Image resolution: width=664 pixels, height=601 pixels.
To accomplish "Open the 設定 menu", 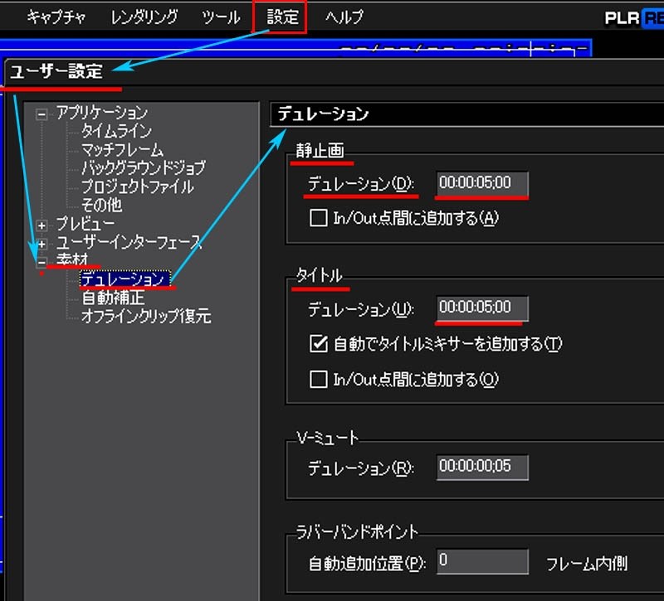I will pos(282,17).
